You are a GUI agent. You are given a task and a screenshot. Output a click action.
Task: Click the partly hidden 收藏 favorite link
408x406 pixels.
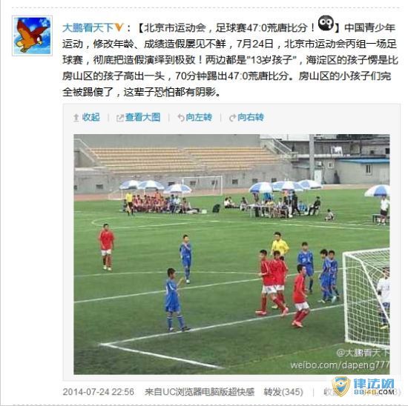[328, 392]
